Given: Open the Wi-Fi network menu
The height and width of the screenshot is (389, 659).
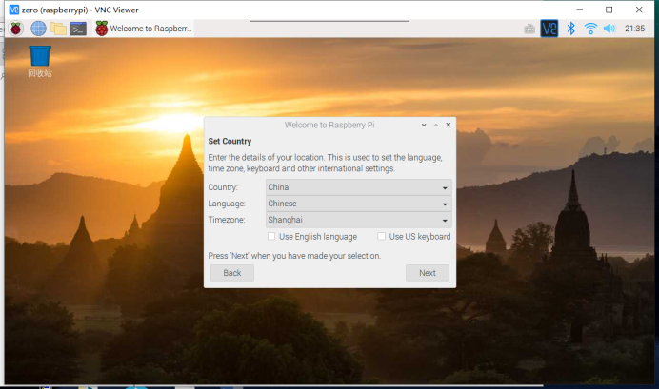Looking at the screenshot, I should click(590, 29).
